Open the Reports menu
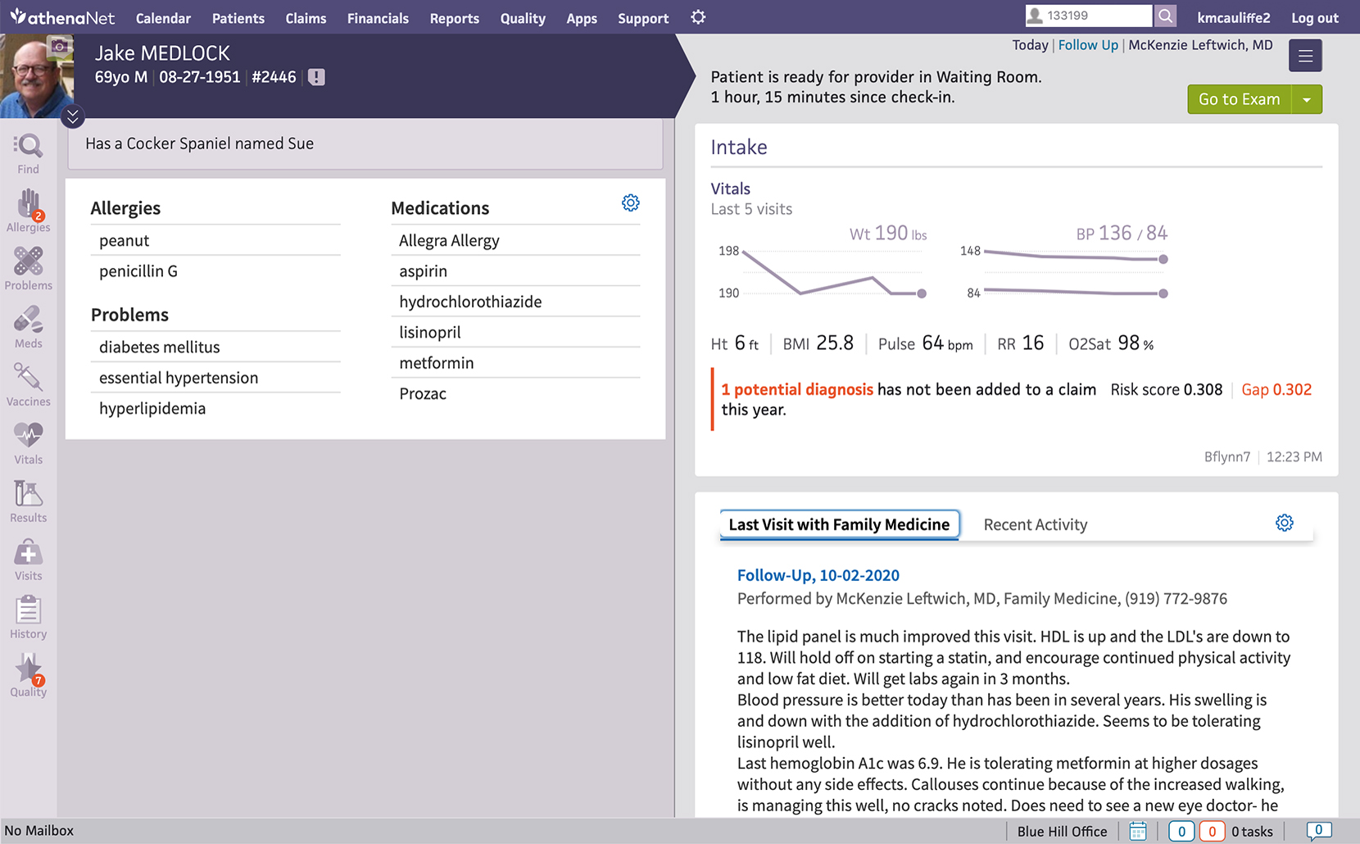 click(454, 18)
